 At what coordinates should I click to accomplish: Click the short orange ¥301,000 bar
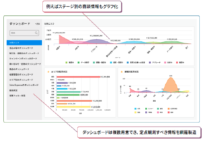62,104
